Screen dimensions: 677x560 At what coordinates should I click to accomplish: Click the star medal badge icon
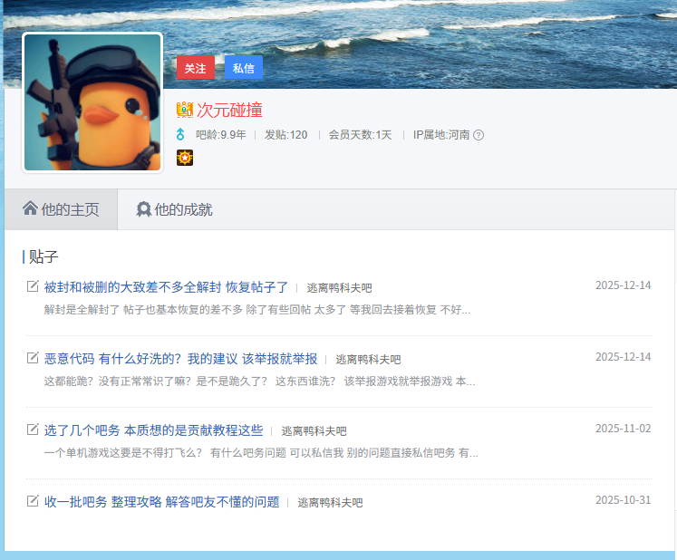click(x=185, y=158)
